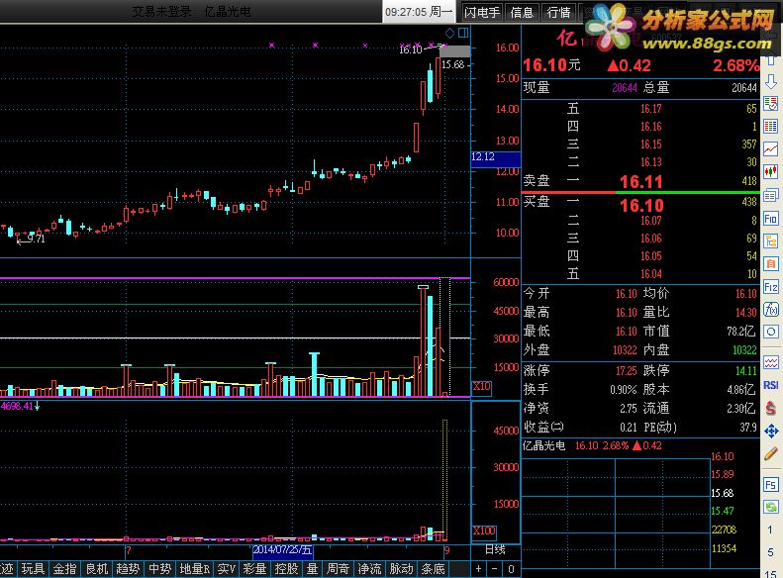Click the down arrow sidebar icon

pyautogui.click(x=771, y=82)
